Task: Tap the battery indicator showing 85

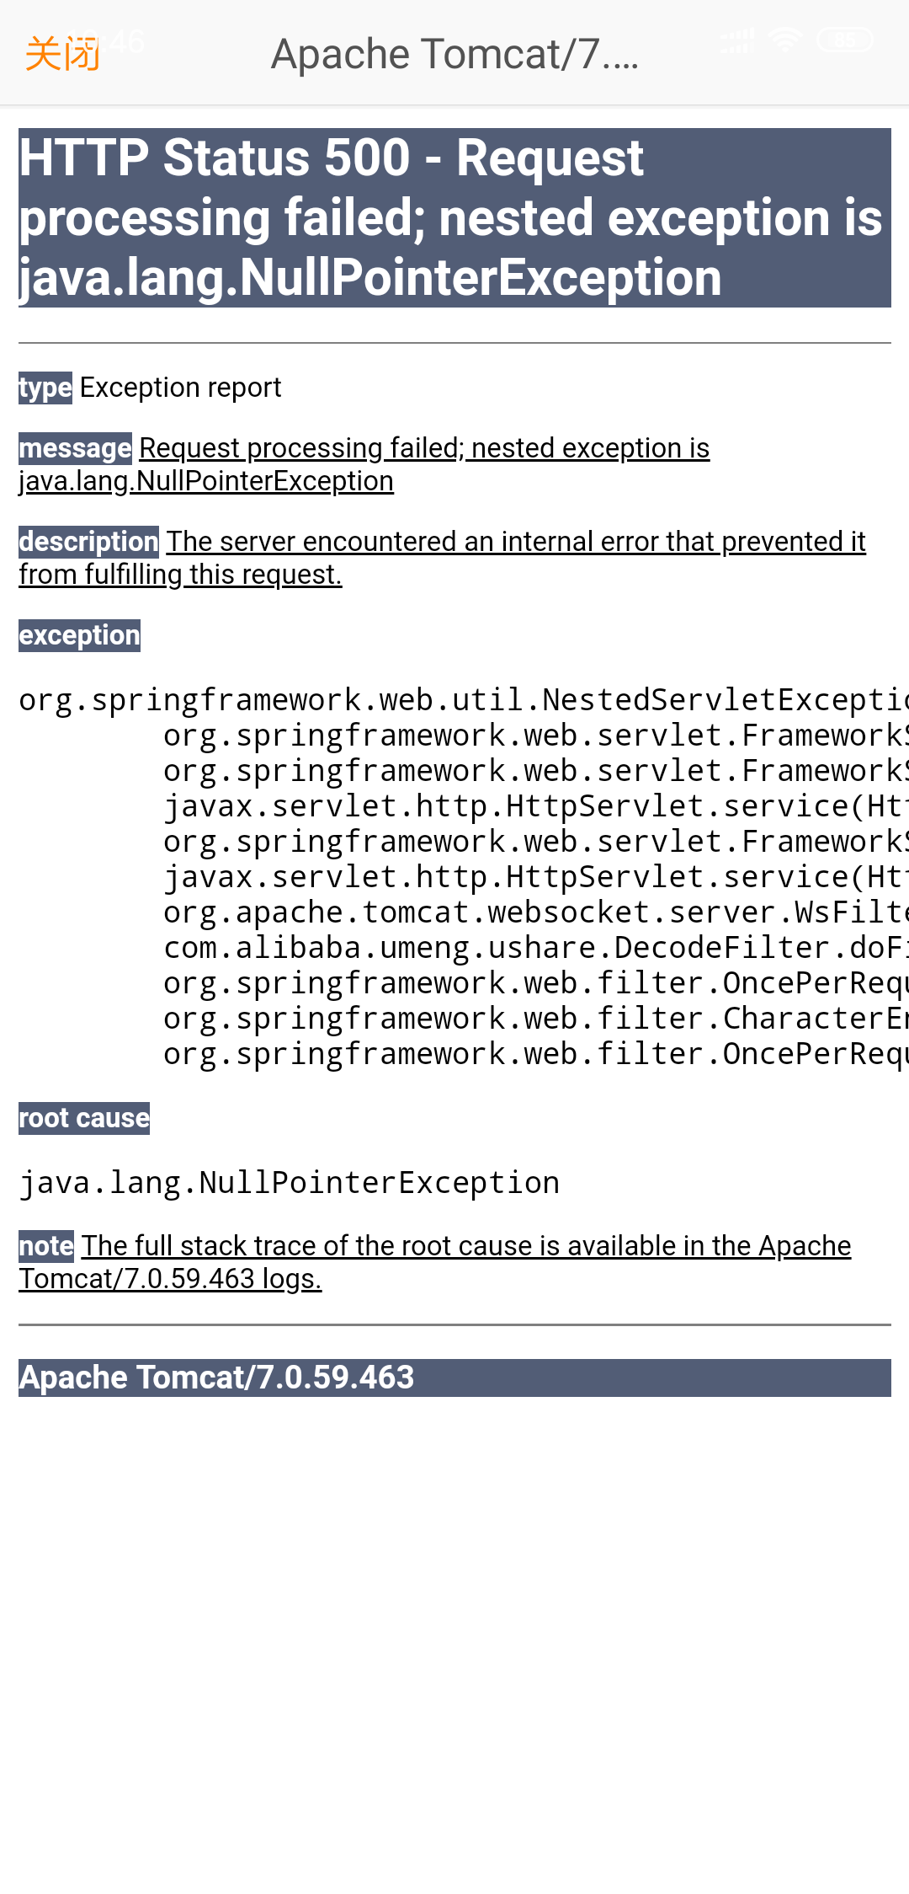Action: click(844, 40)
